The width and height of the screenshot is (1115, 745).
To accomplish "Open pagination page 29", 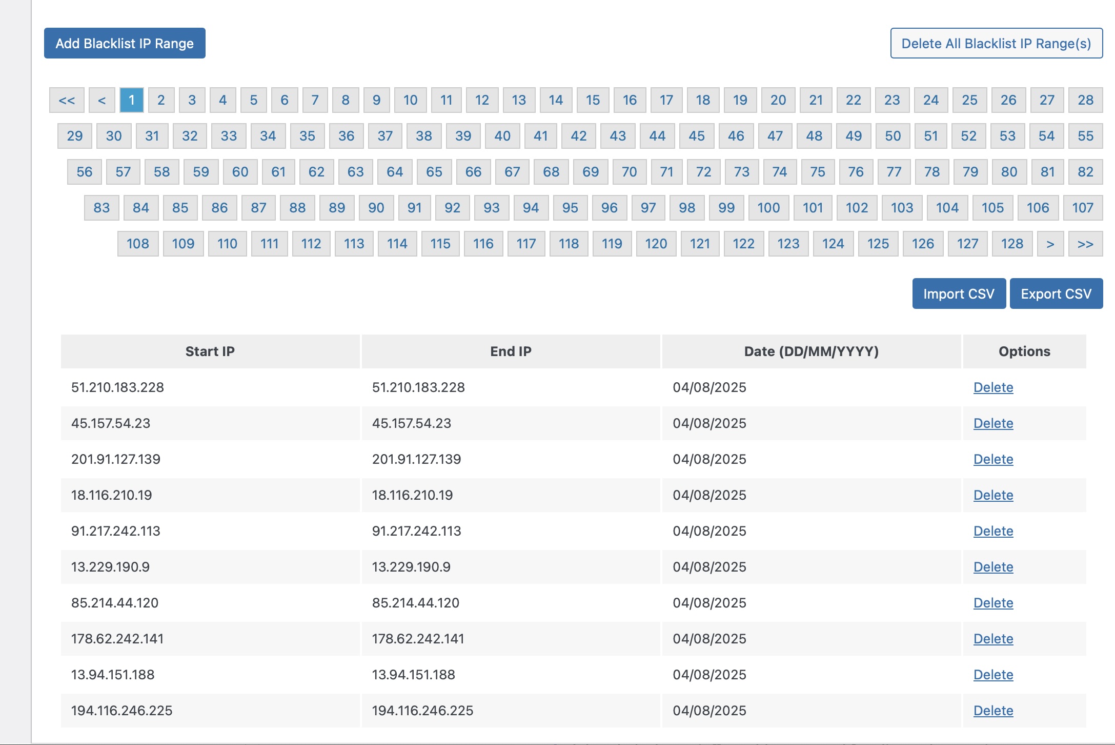I will coord(75,136).
